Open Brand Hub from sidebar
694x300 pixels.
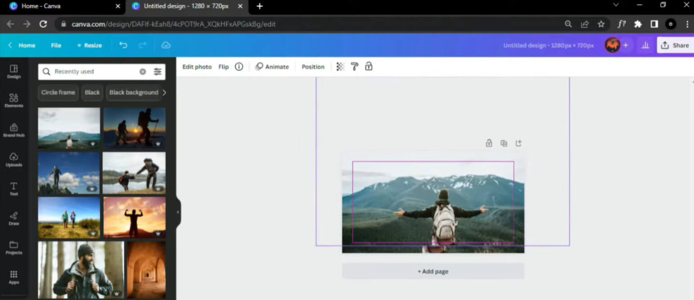[14, 130]
